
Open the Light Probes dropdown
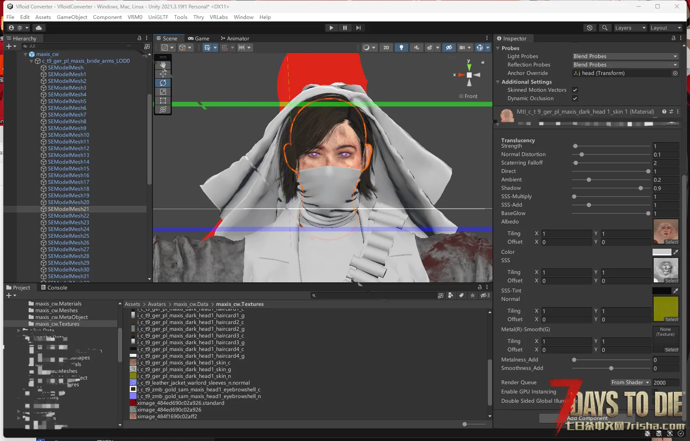(625, 56)
